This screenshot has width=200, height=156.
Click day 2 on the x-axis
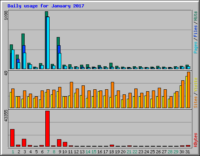(19, 152)
